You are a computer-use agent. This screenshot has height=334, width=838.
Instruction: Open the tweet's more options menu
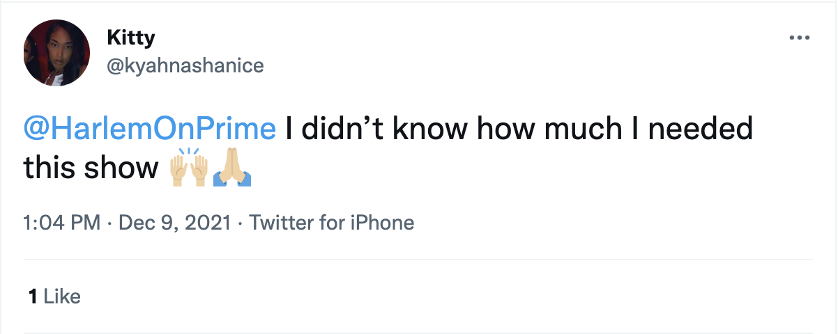coord(799,38)
